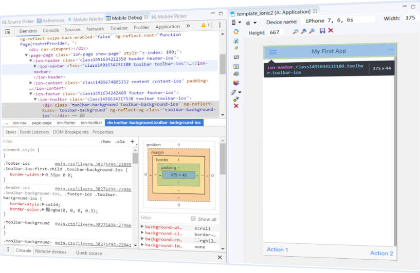Open the Event Listeners tab
The image size is (420, 273).
(x=34, y=132)
